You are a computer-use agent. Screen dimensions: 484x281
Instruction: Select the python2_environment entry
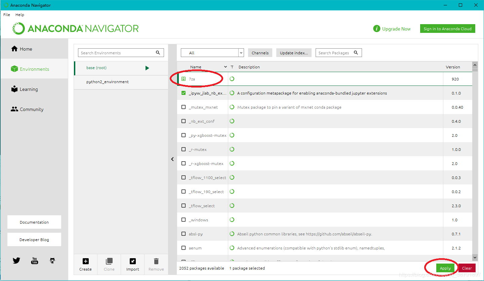(x=121, y=82)
